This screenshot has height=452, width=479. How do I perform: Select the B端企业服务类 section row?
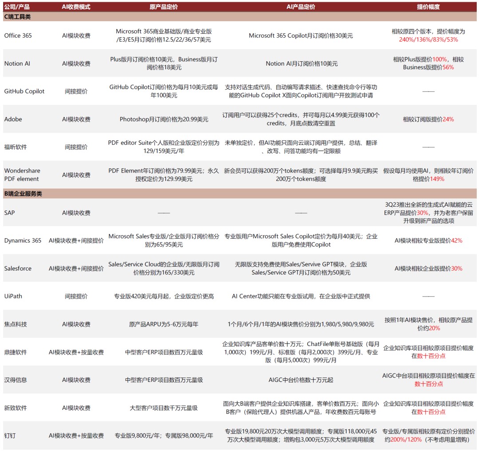click(240, 193)
